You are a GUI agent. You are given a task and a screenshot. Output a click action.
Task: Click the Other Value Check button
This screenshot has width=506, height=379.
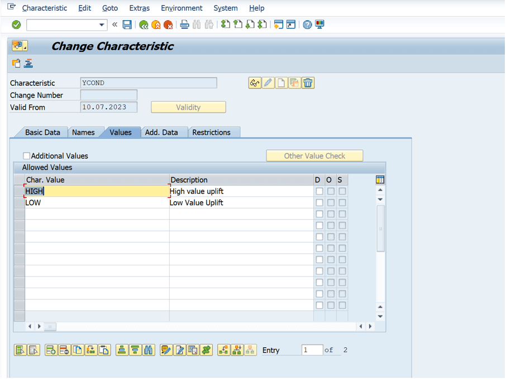pos(314,156)
